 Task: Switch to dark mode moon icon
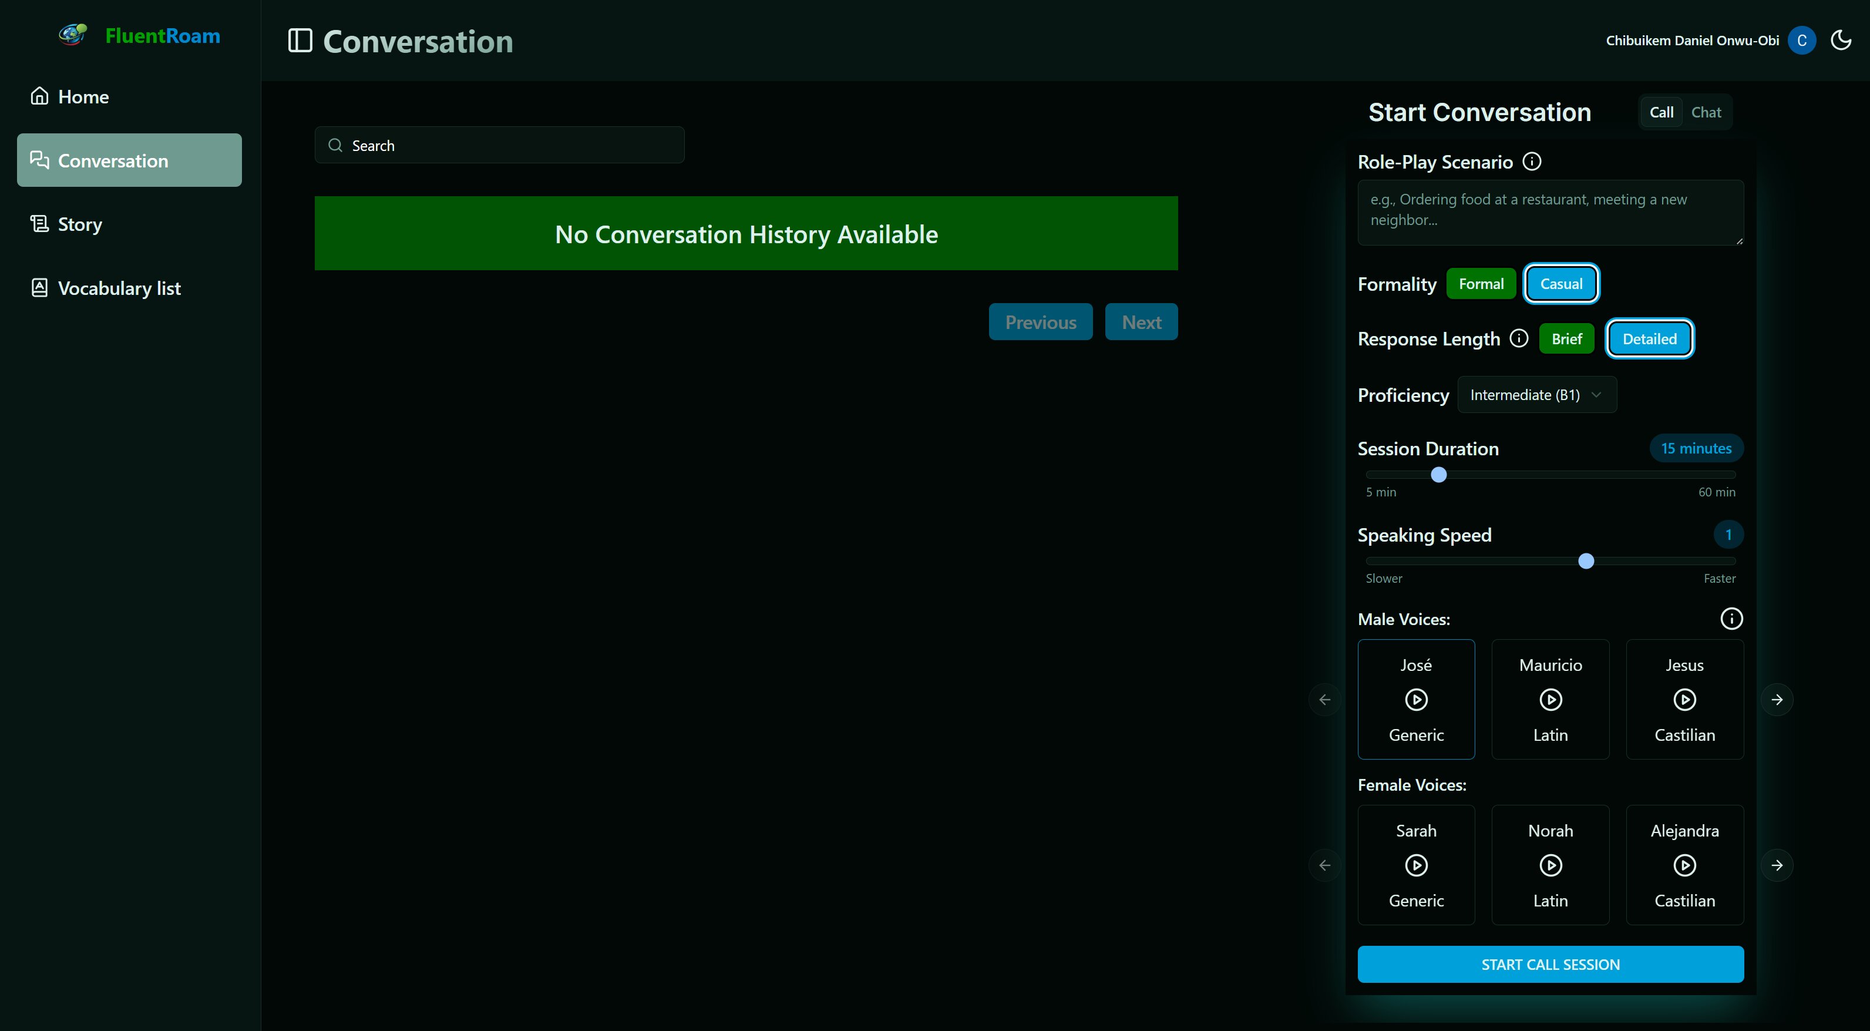pos(1841,40)
